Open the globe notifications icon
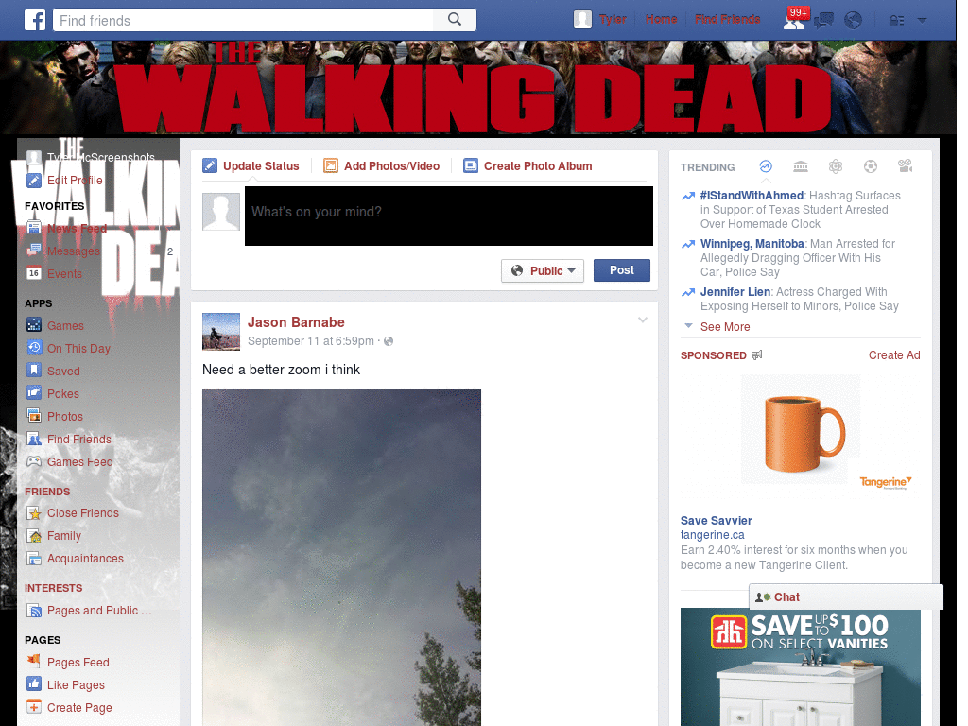Image resolution: width=968 pixels, height=726 pixels. point(854,21)
